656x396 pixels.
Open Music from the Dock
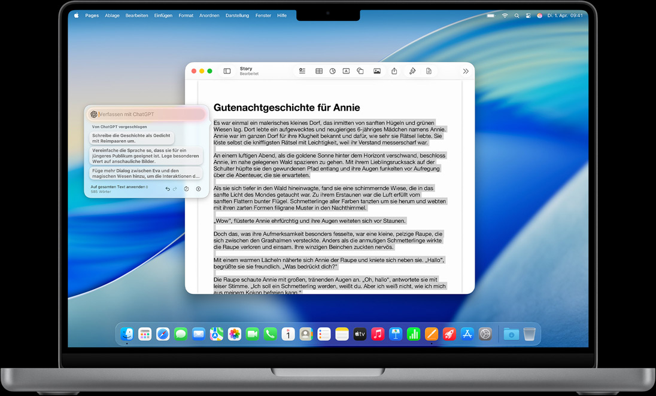point(378,333)
